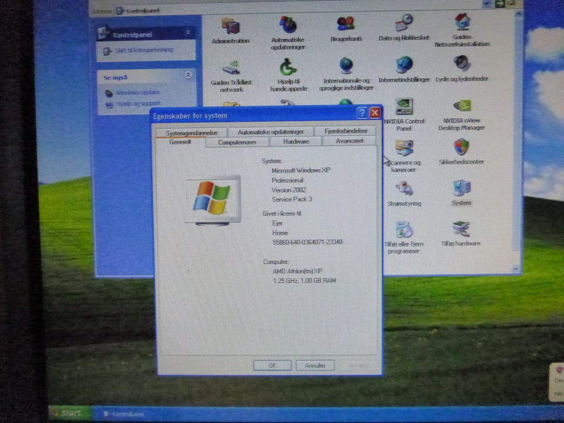Collapse the Se også panel section
The height and width of the screenshot is (423, 564).
[x=188, y=75]
